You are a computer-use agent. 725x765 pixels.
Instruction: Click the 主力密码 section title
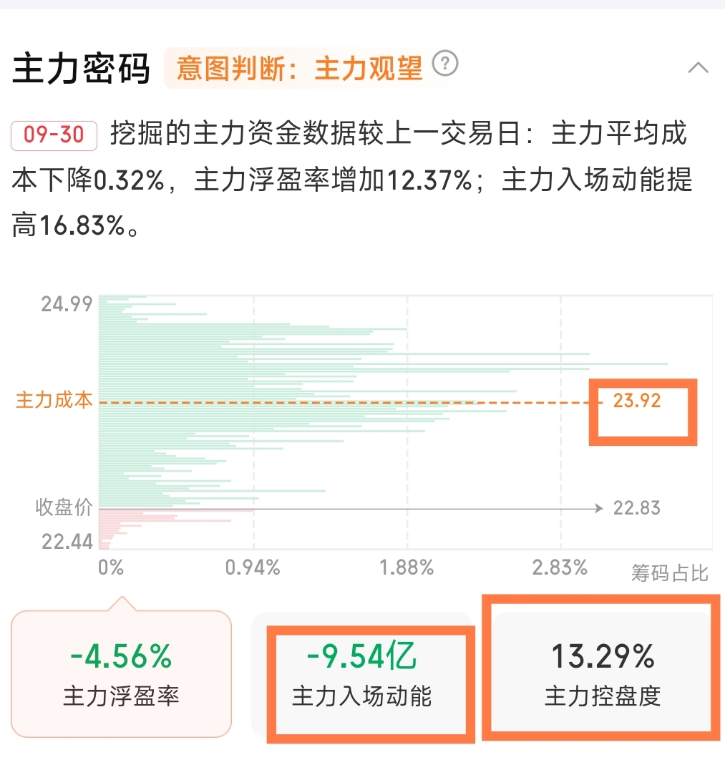[x=80, y=69]
